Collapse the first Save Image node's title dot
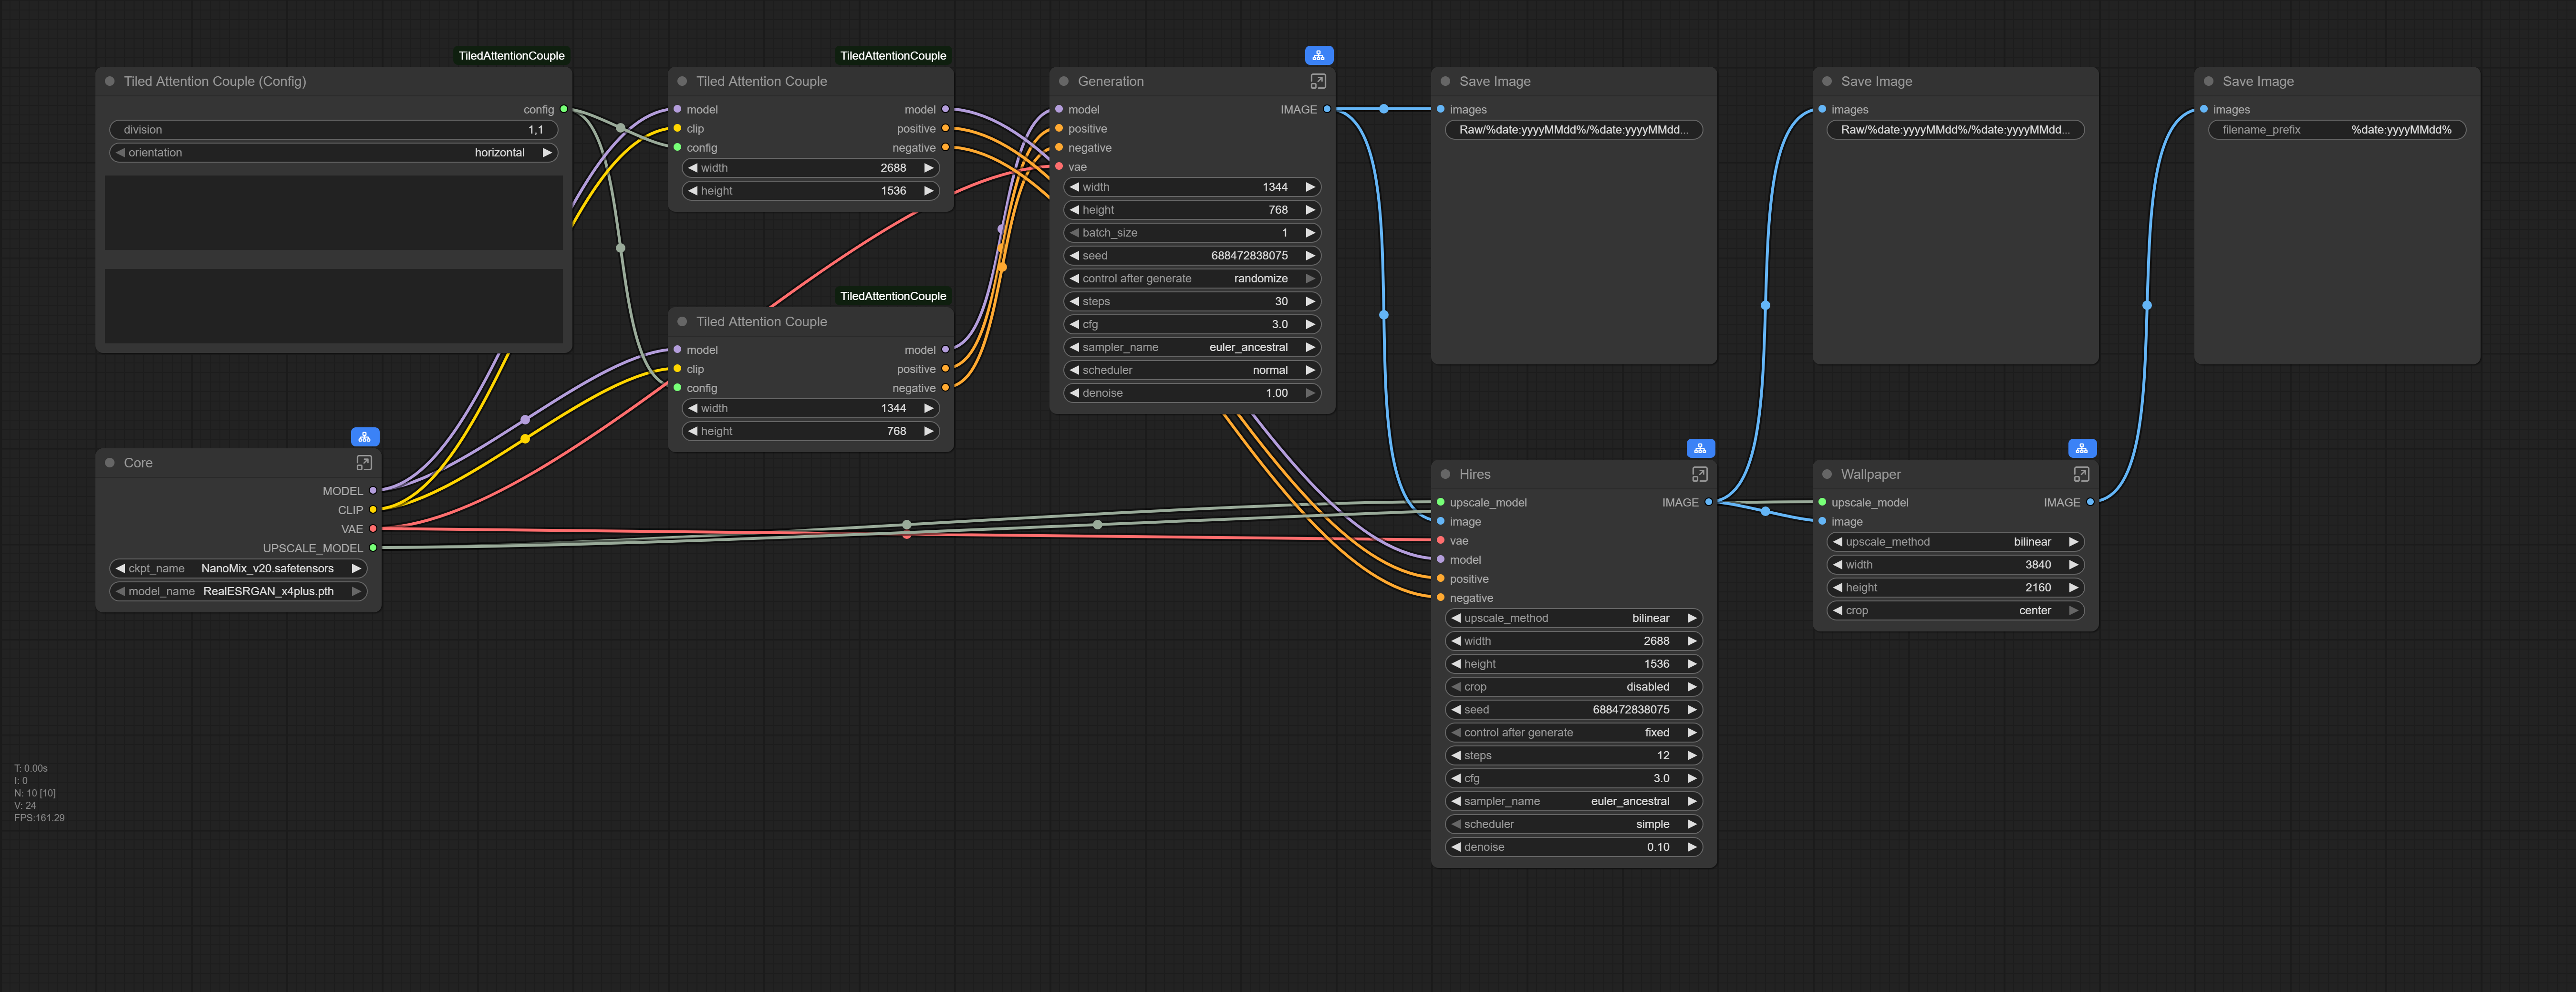 [1445, 82]
